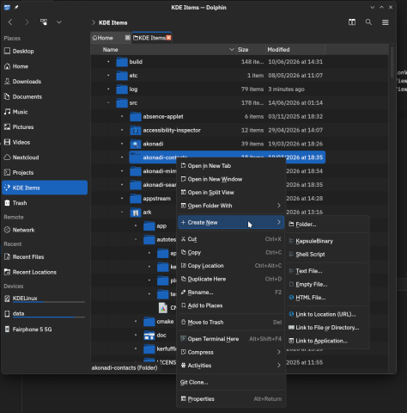Choose Git Clone...
Image resolution: width=407 pixels, height=413 pixels.
(x=231, y=382)
